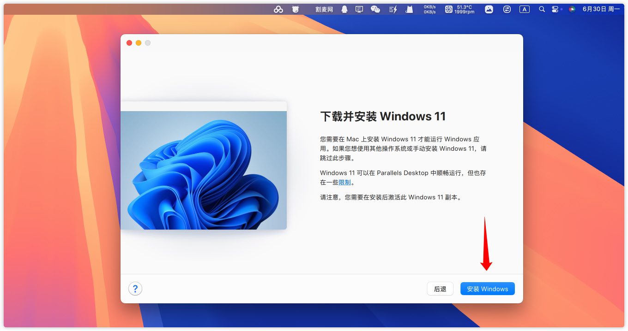Click the Windows 11 bloom preview image

(x=203, y=170)
